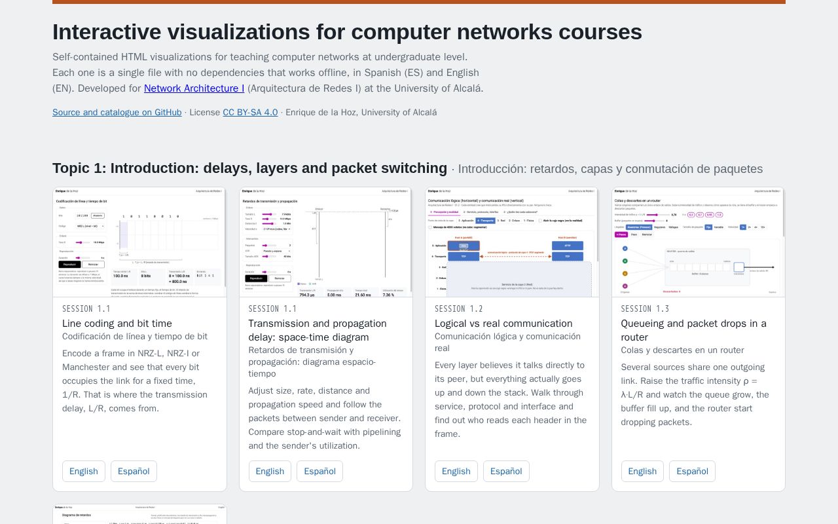Viewport: 838px width, 524px height.
Task: Click the main page heading 'Interactive visualizations'
Action: pos(347,31)
